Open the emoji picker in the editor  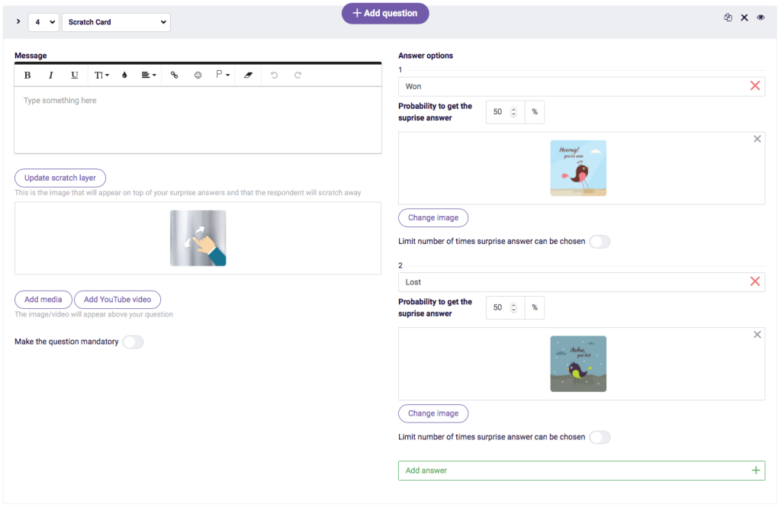click(x=198, y=75)
